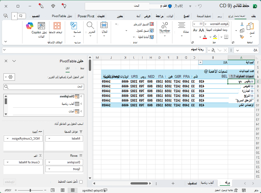Open the PivotTable Fields tools gear
This screenshot has height=193, width=261.
click(9, 77)
